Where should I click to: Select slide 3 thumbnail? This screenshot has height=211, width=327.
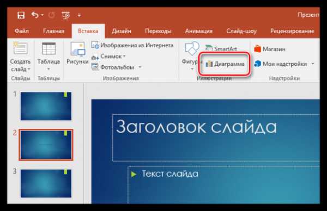click(46, 183)
